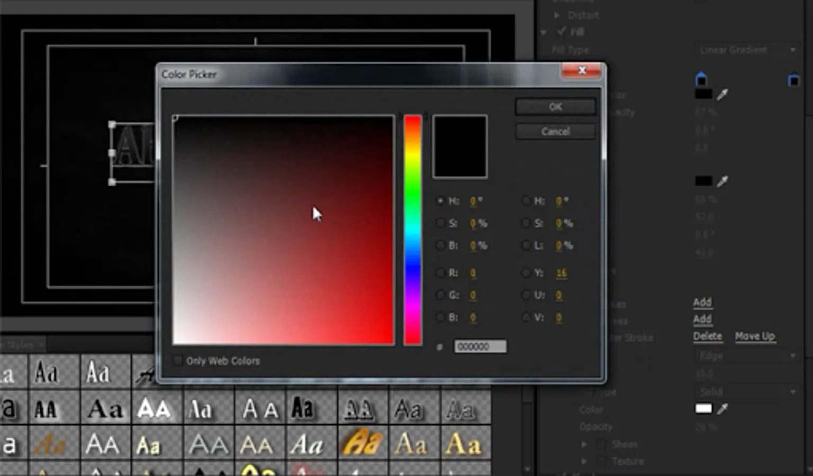The image size is (813, 476).
Task: Click eyedropper beside the white Color swatch
Action: (722, 408)
